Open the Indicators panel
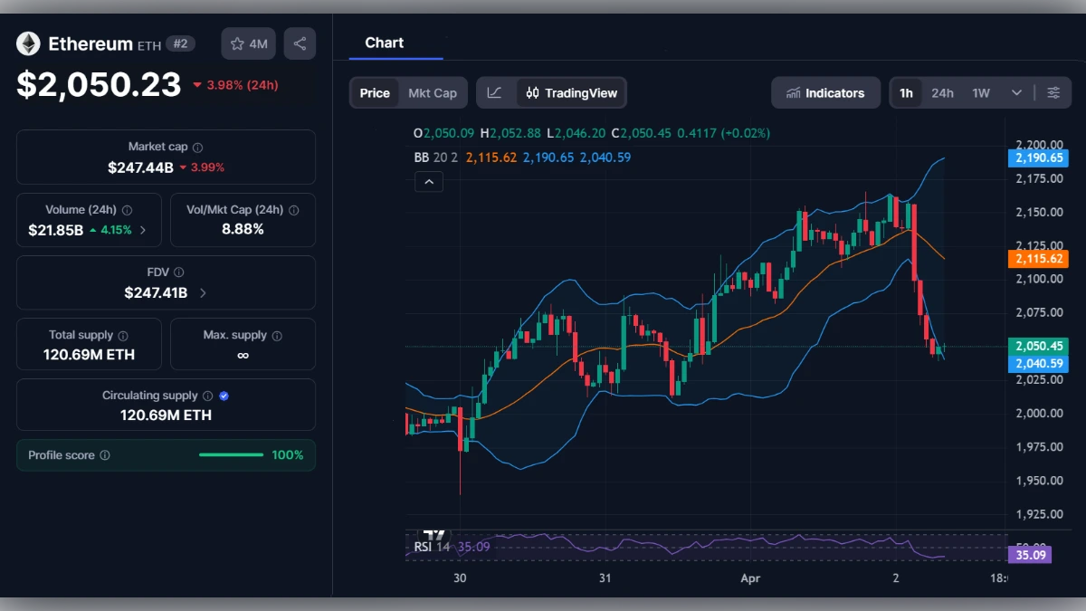The height and width of the screenshot is (611, 1086). (825, 92)
